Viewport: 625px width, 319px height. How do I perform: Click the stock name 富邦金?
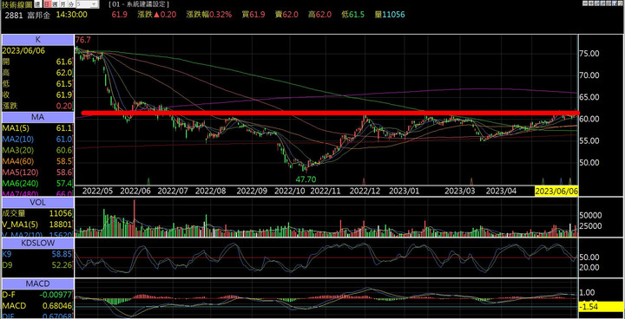tap(39, 15)
